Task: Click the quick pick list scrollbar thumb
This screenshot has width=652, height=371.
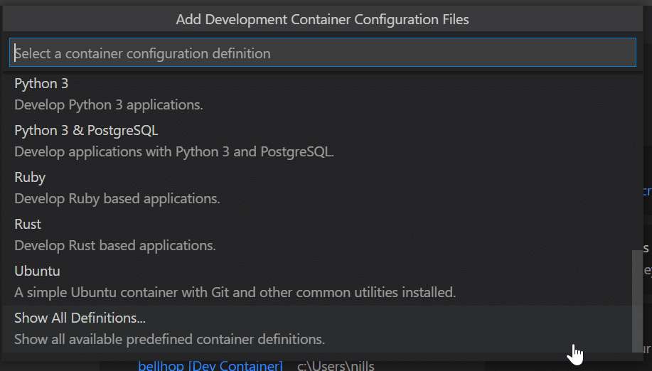Action: point(637,301)
